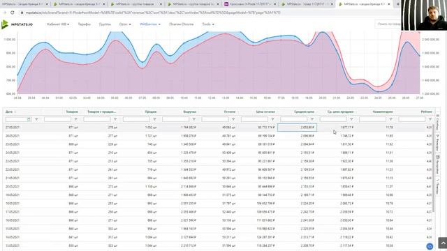The width and height of the screenshot is (447, 251).
Task: Switch to the Кроссовки X-Plode browser tab
Action: 250,4
